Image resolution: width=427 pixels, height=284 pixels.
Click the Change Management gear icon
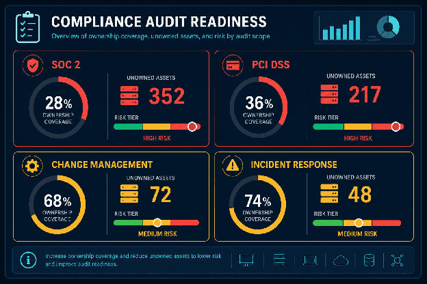32,166
